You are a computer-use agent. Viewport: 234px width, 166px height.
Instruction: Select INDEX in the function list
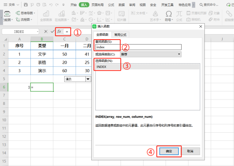[x=147, y=67]
